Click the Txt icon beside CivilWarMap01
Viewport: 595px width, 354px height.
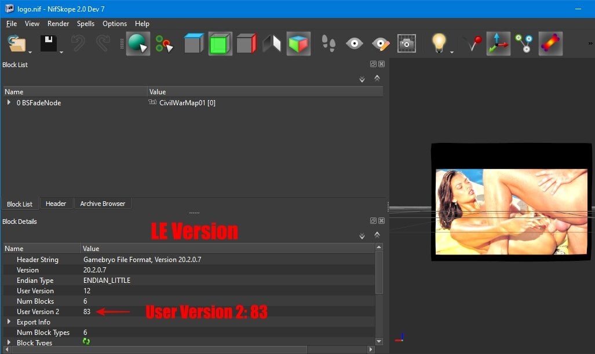click(x=152, y=102)
